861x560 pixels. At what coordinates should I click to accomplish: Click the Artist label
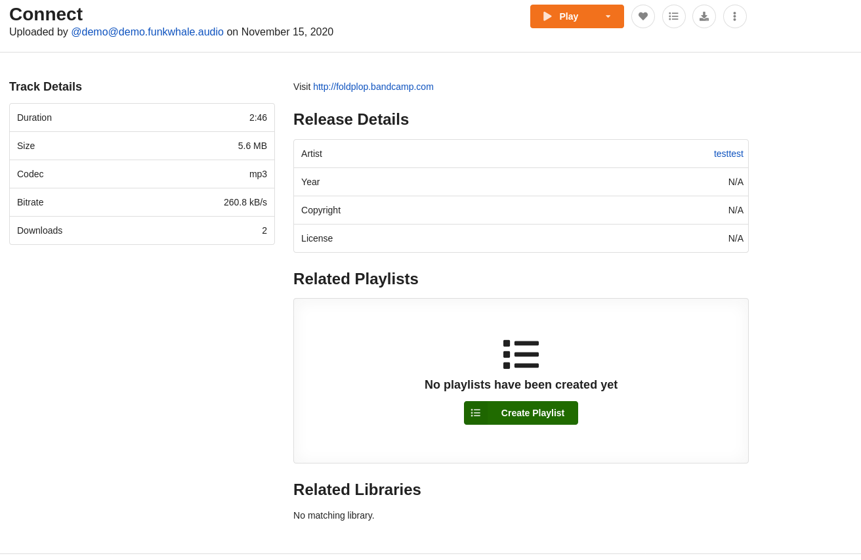[x=312, y=154]
